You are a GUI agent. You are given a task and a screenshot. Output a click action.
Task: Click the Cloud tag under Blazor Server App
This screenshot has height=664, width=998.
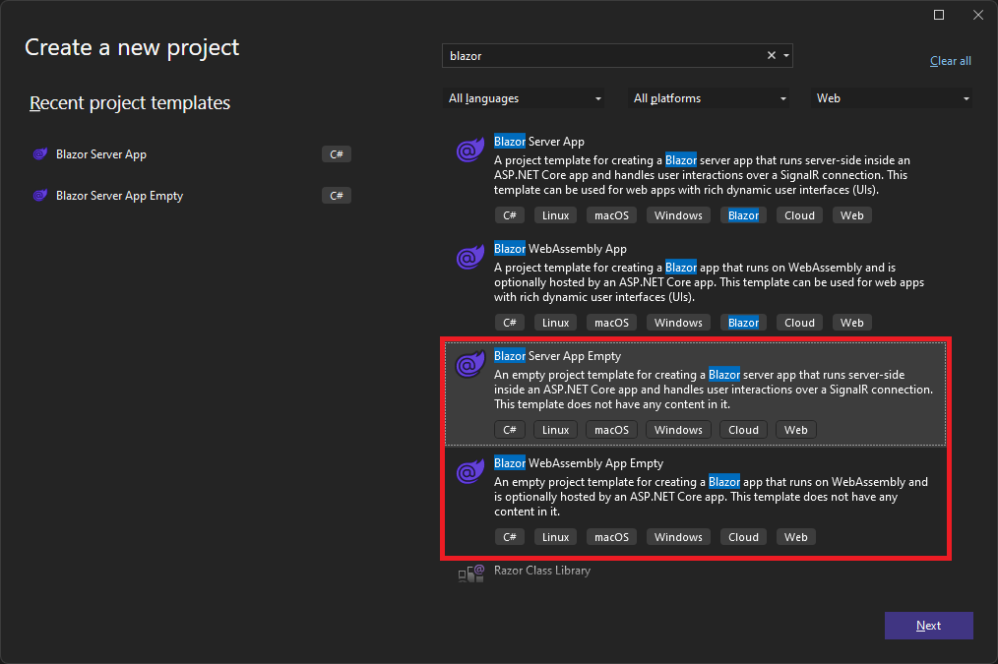point(799,215)
